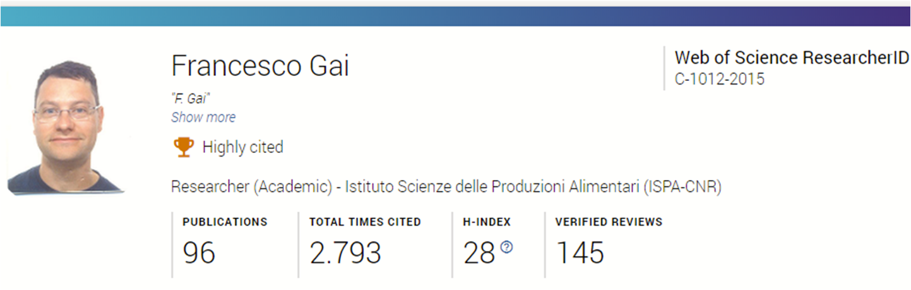Viewport: 911px width, 290px height.
Task: Open the 96 publications count
Action: coord(199,253)
